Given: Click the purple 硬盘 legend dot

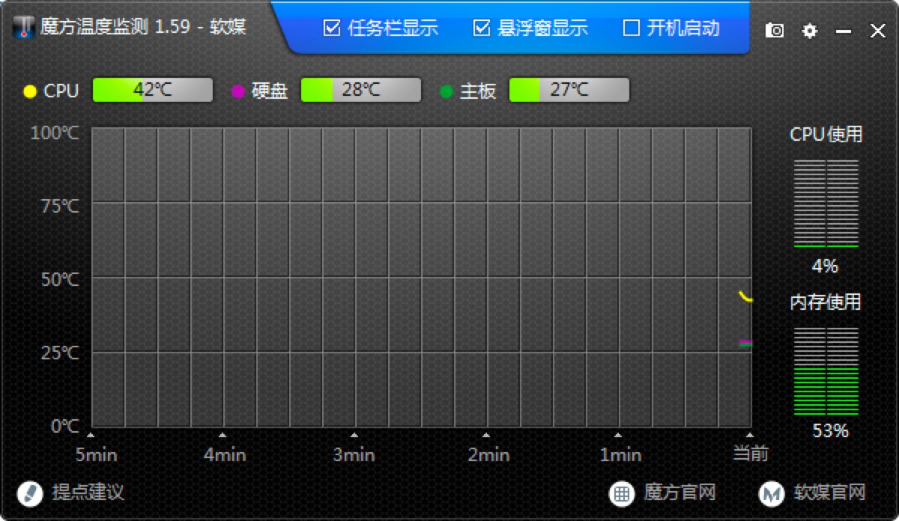Looking at the screenshot, I should point(238,91).
